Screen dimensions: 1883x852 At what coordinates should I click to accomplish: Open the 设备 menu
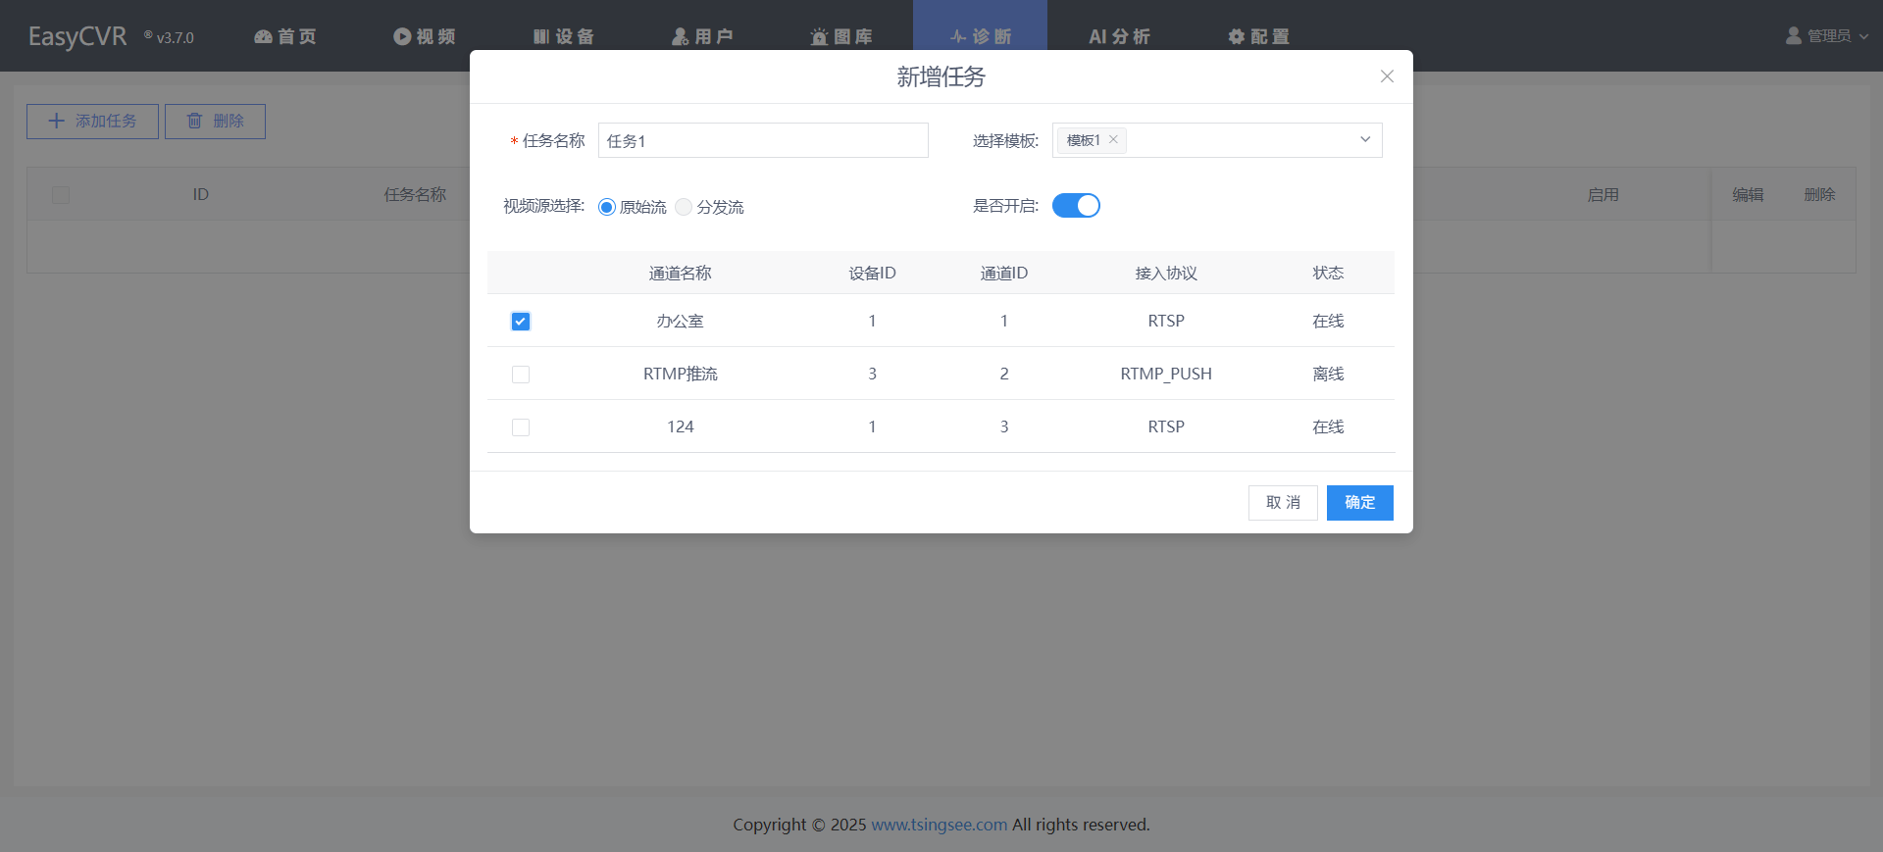564,36
